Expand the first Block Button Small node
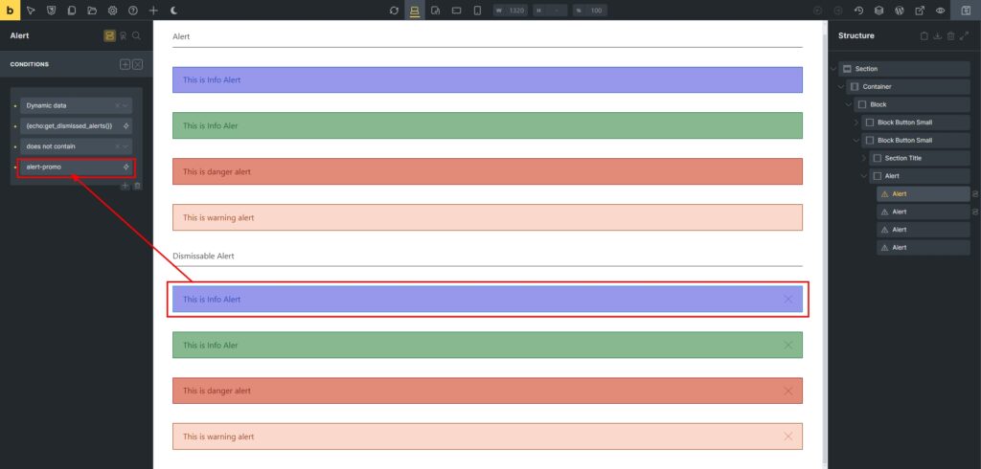The image size is (981, 469). (856, 123)
